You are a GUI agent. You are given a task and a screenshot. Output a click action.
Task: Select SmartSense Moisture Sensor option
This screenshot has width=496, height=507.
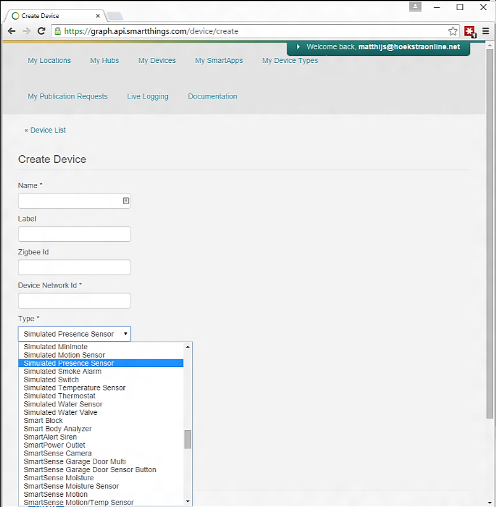[101, 486]
